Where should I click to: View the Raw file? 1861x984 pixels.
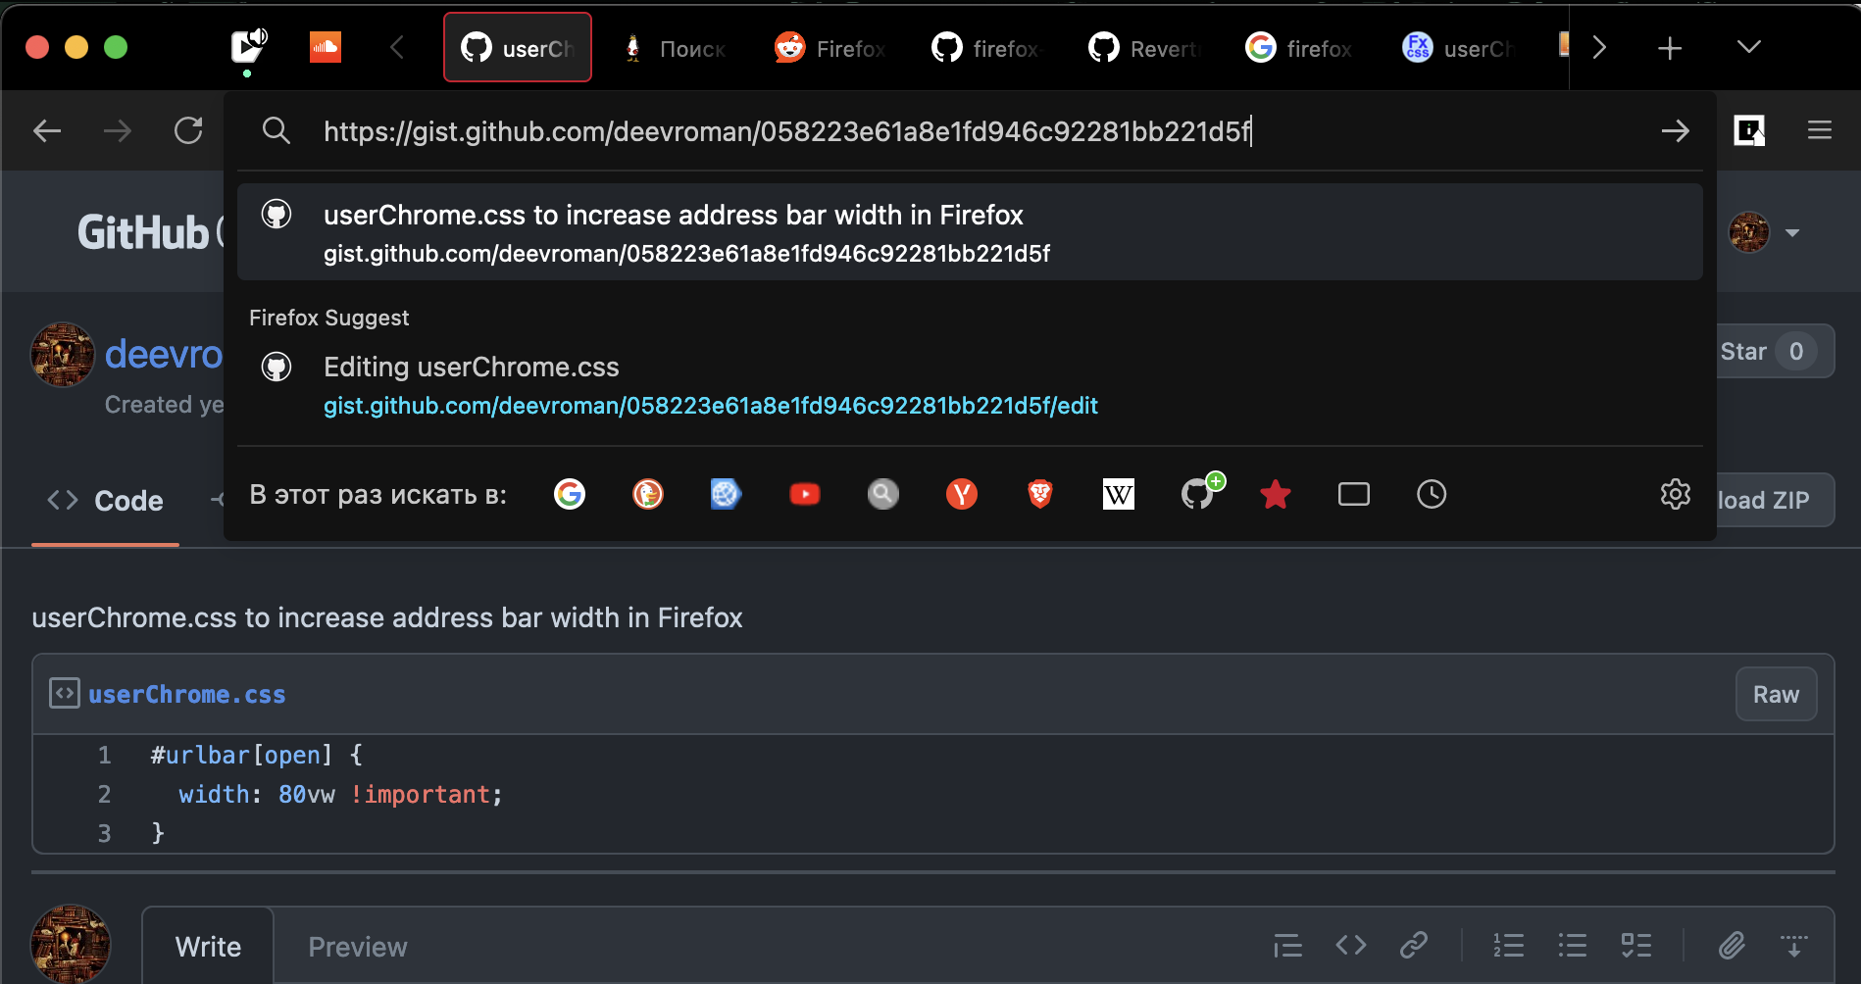[x=1776, y=694]
